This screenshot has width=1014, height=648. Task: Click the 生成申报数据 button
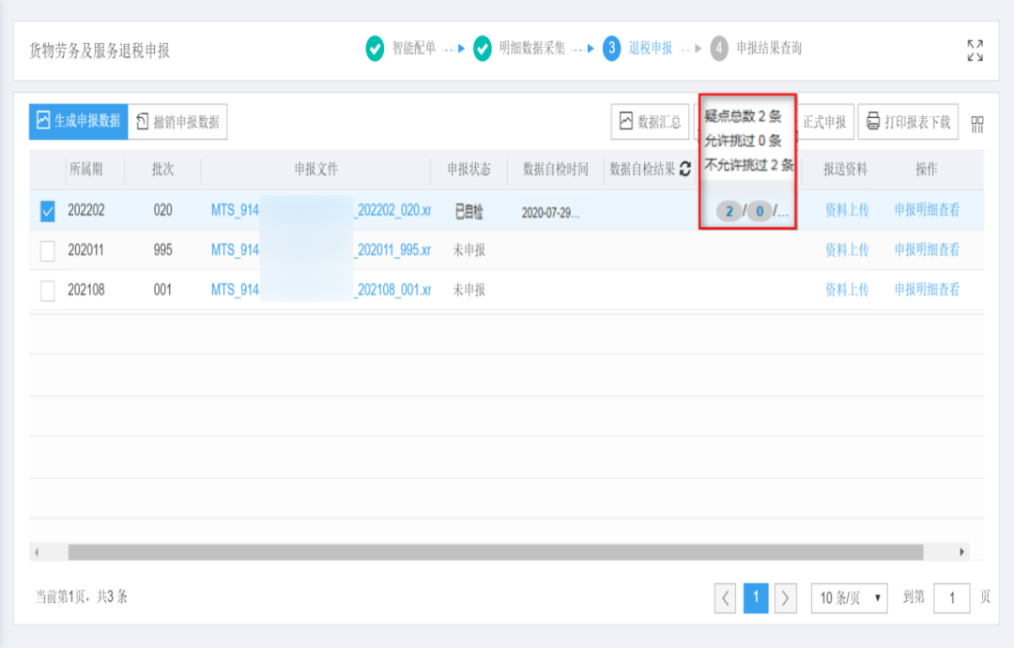78,122
